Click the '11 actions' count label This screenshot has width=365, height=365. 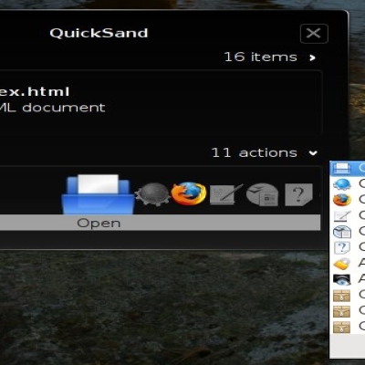click(x=254, y=152)
